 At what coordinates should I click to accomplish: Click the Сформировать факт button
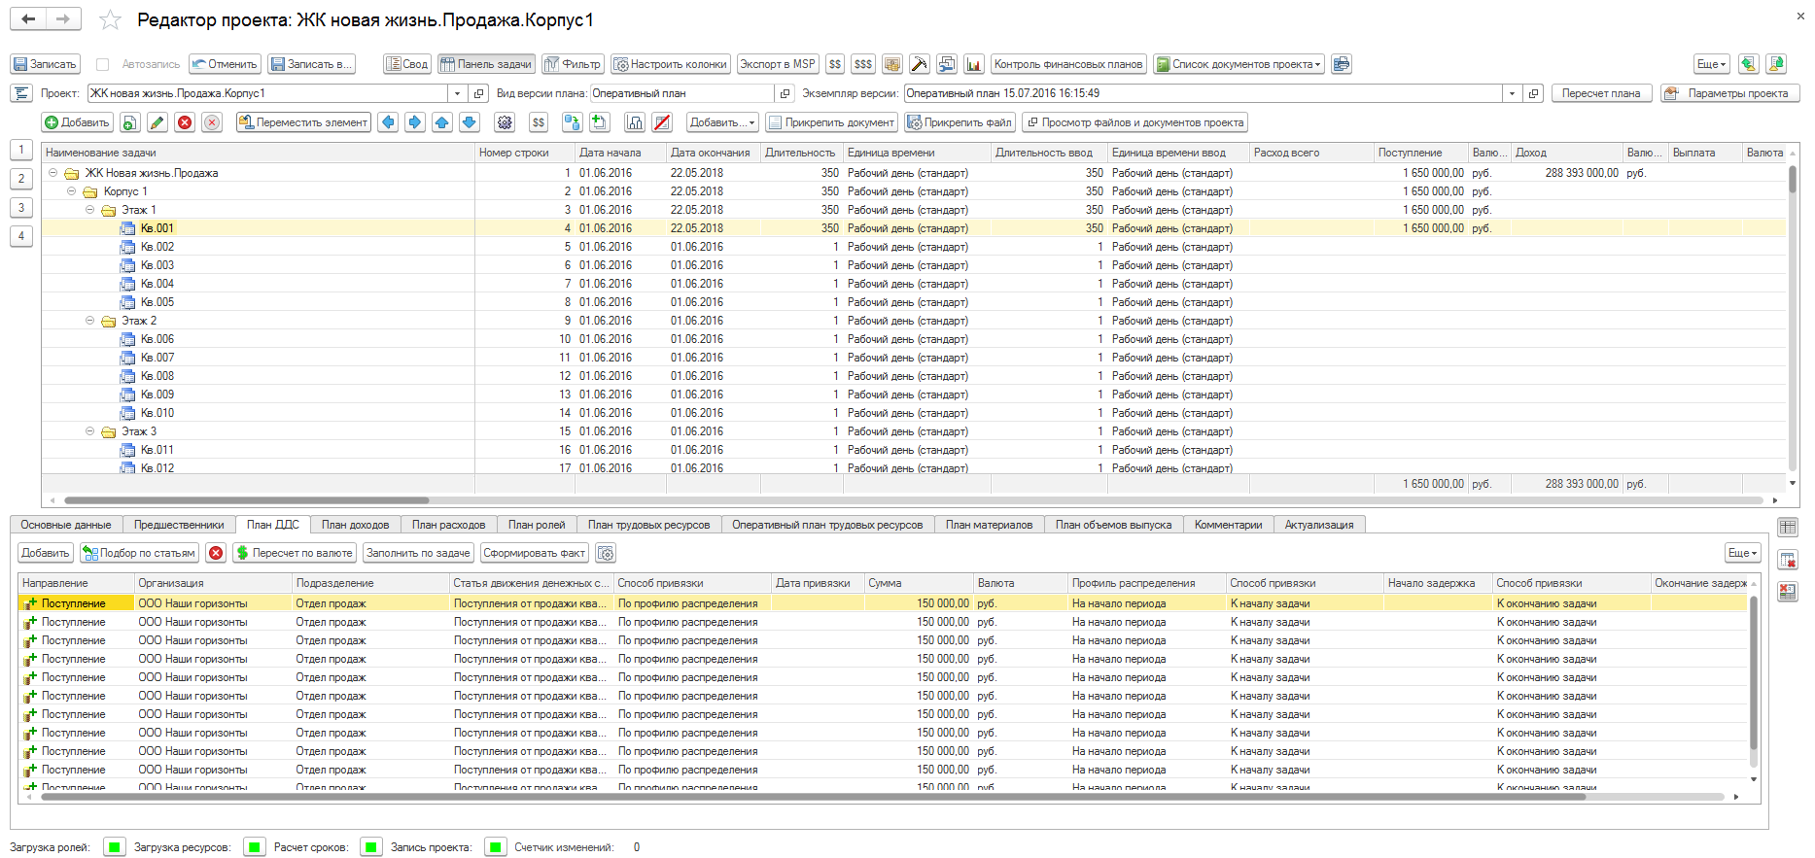click(x=534, y=553)
